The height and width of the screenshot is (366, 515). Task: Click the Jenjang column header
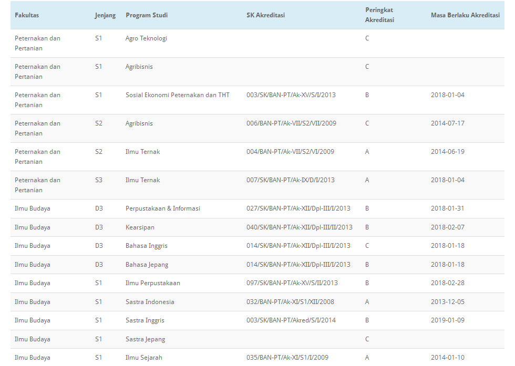[105, 15]
